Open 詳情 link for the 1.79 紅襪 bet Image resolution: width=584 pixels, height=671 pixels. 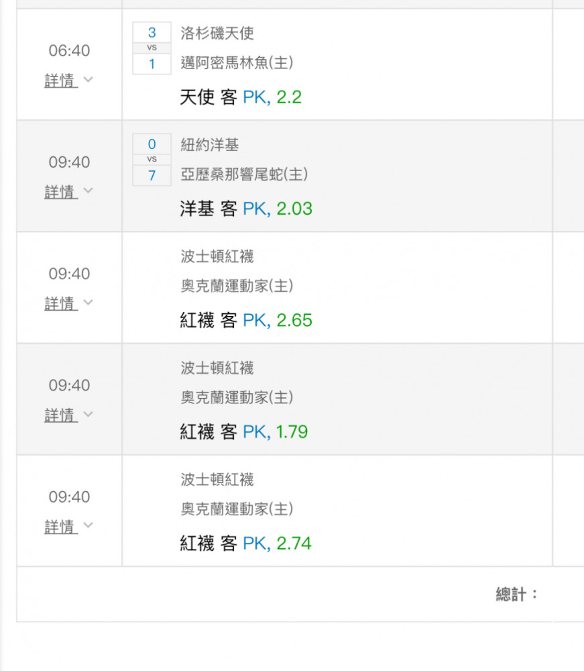[x=61, y=415]
